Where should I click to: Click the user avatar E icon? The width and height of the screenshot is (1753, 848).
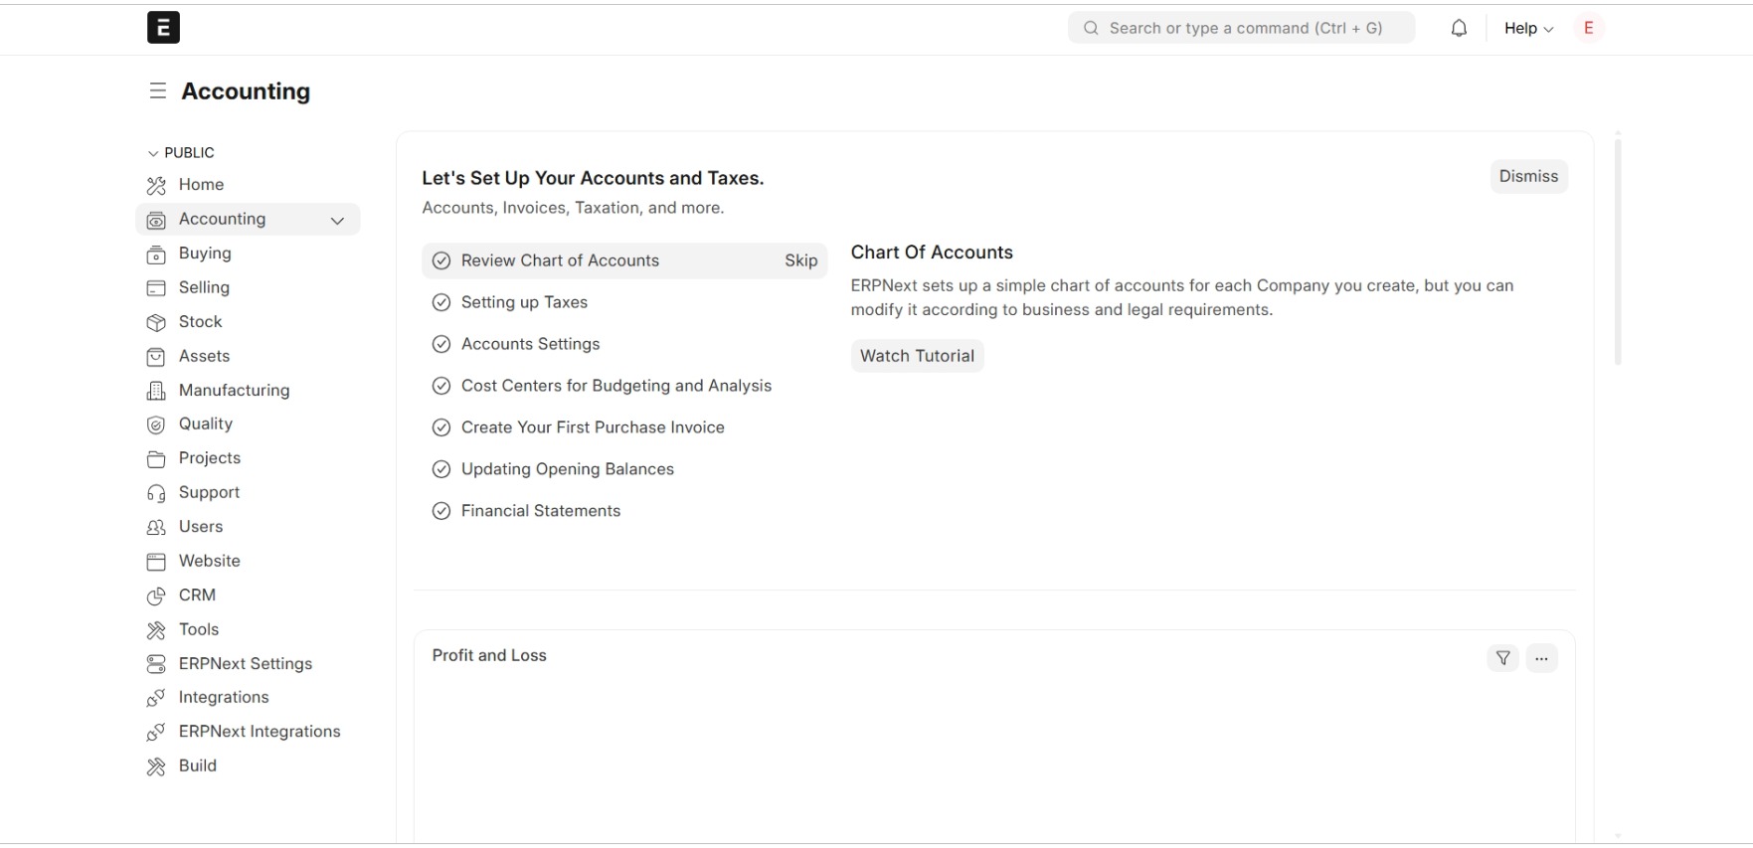pos(1588,28)
